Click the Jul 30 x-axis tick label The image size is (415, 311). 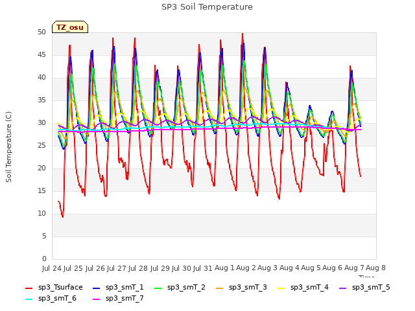pyautogui.click(x=182, y=268)
